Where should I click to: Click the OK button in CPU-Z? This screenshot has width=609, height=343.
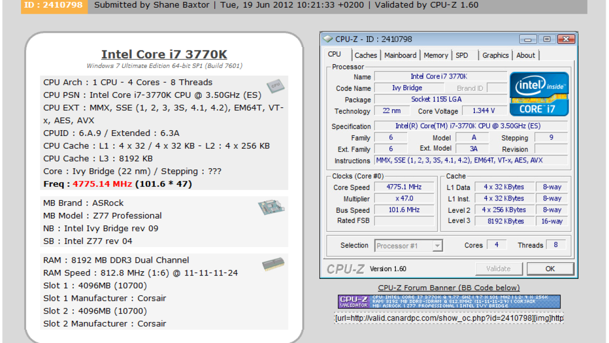550,268
